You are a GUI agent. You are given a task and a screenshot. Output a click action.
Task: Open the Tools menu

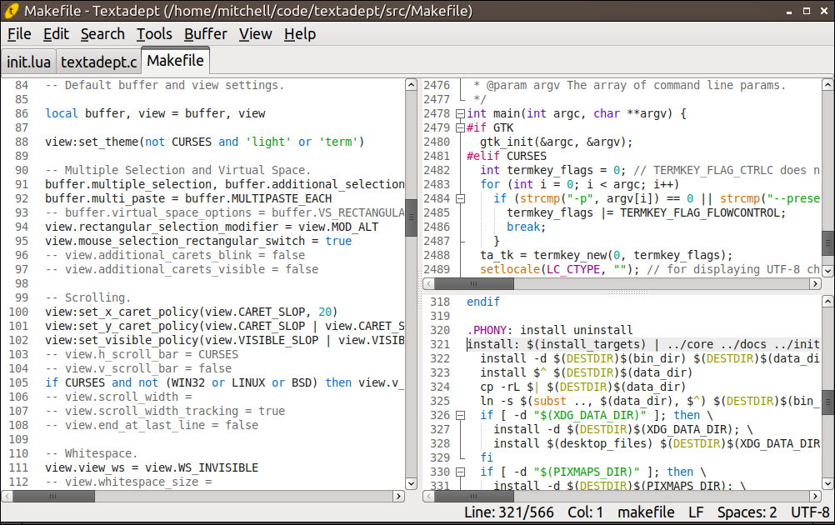(154, 34)
